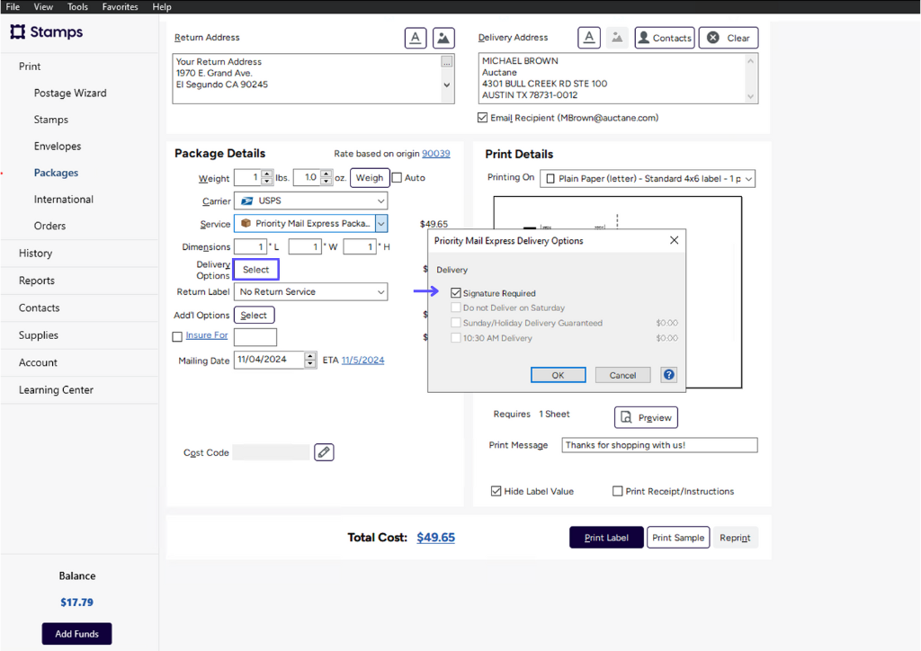Enable Print Receipt/Instructions checkbox

tap(617, 491)
